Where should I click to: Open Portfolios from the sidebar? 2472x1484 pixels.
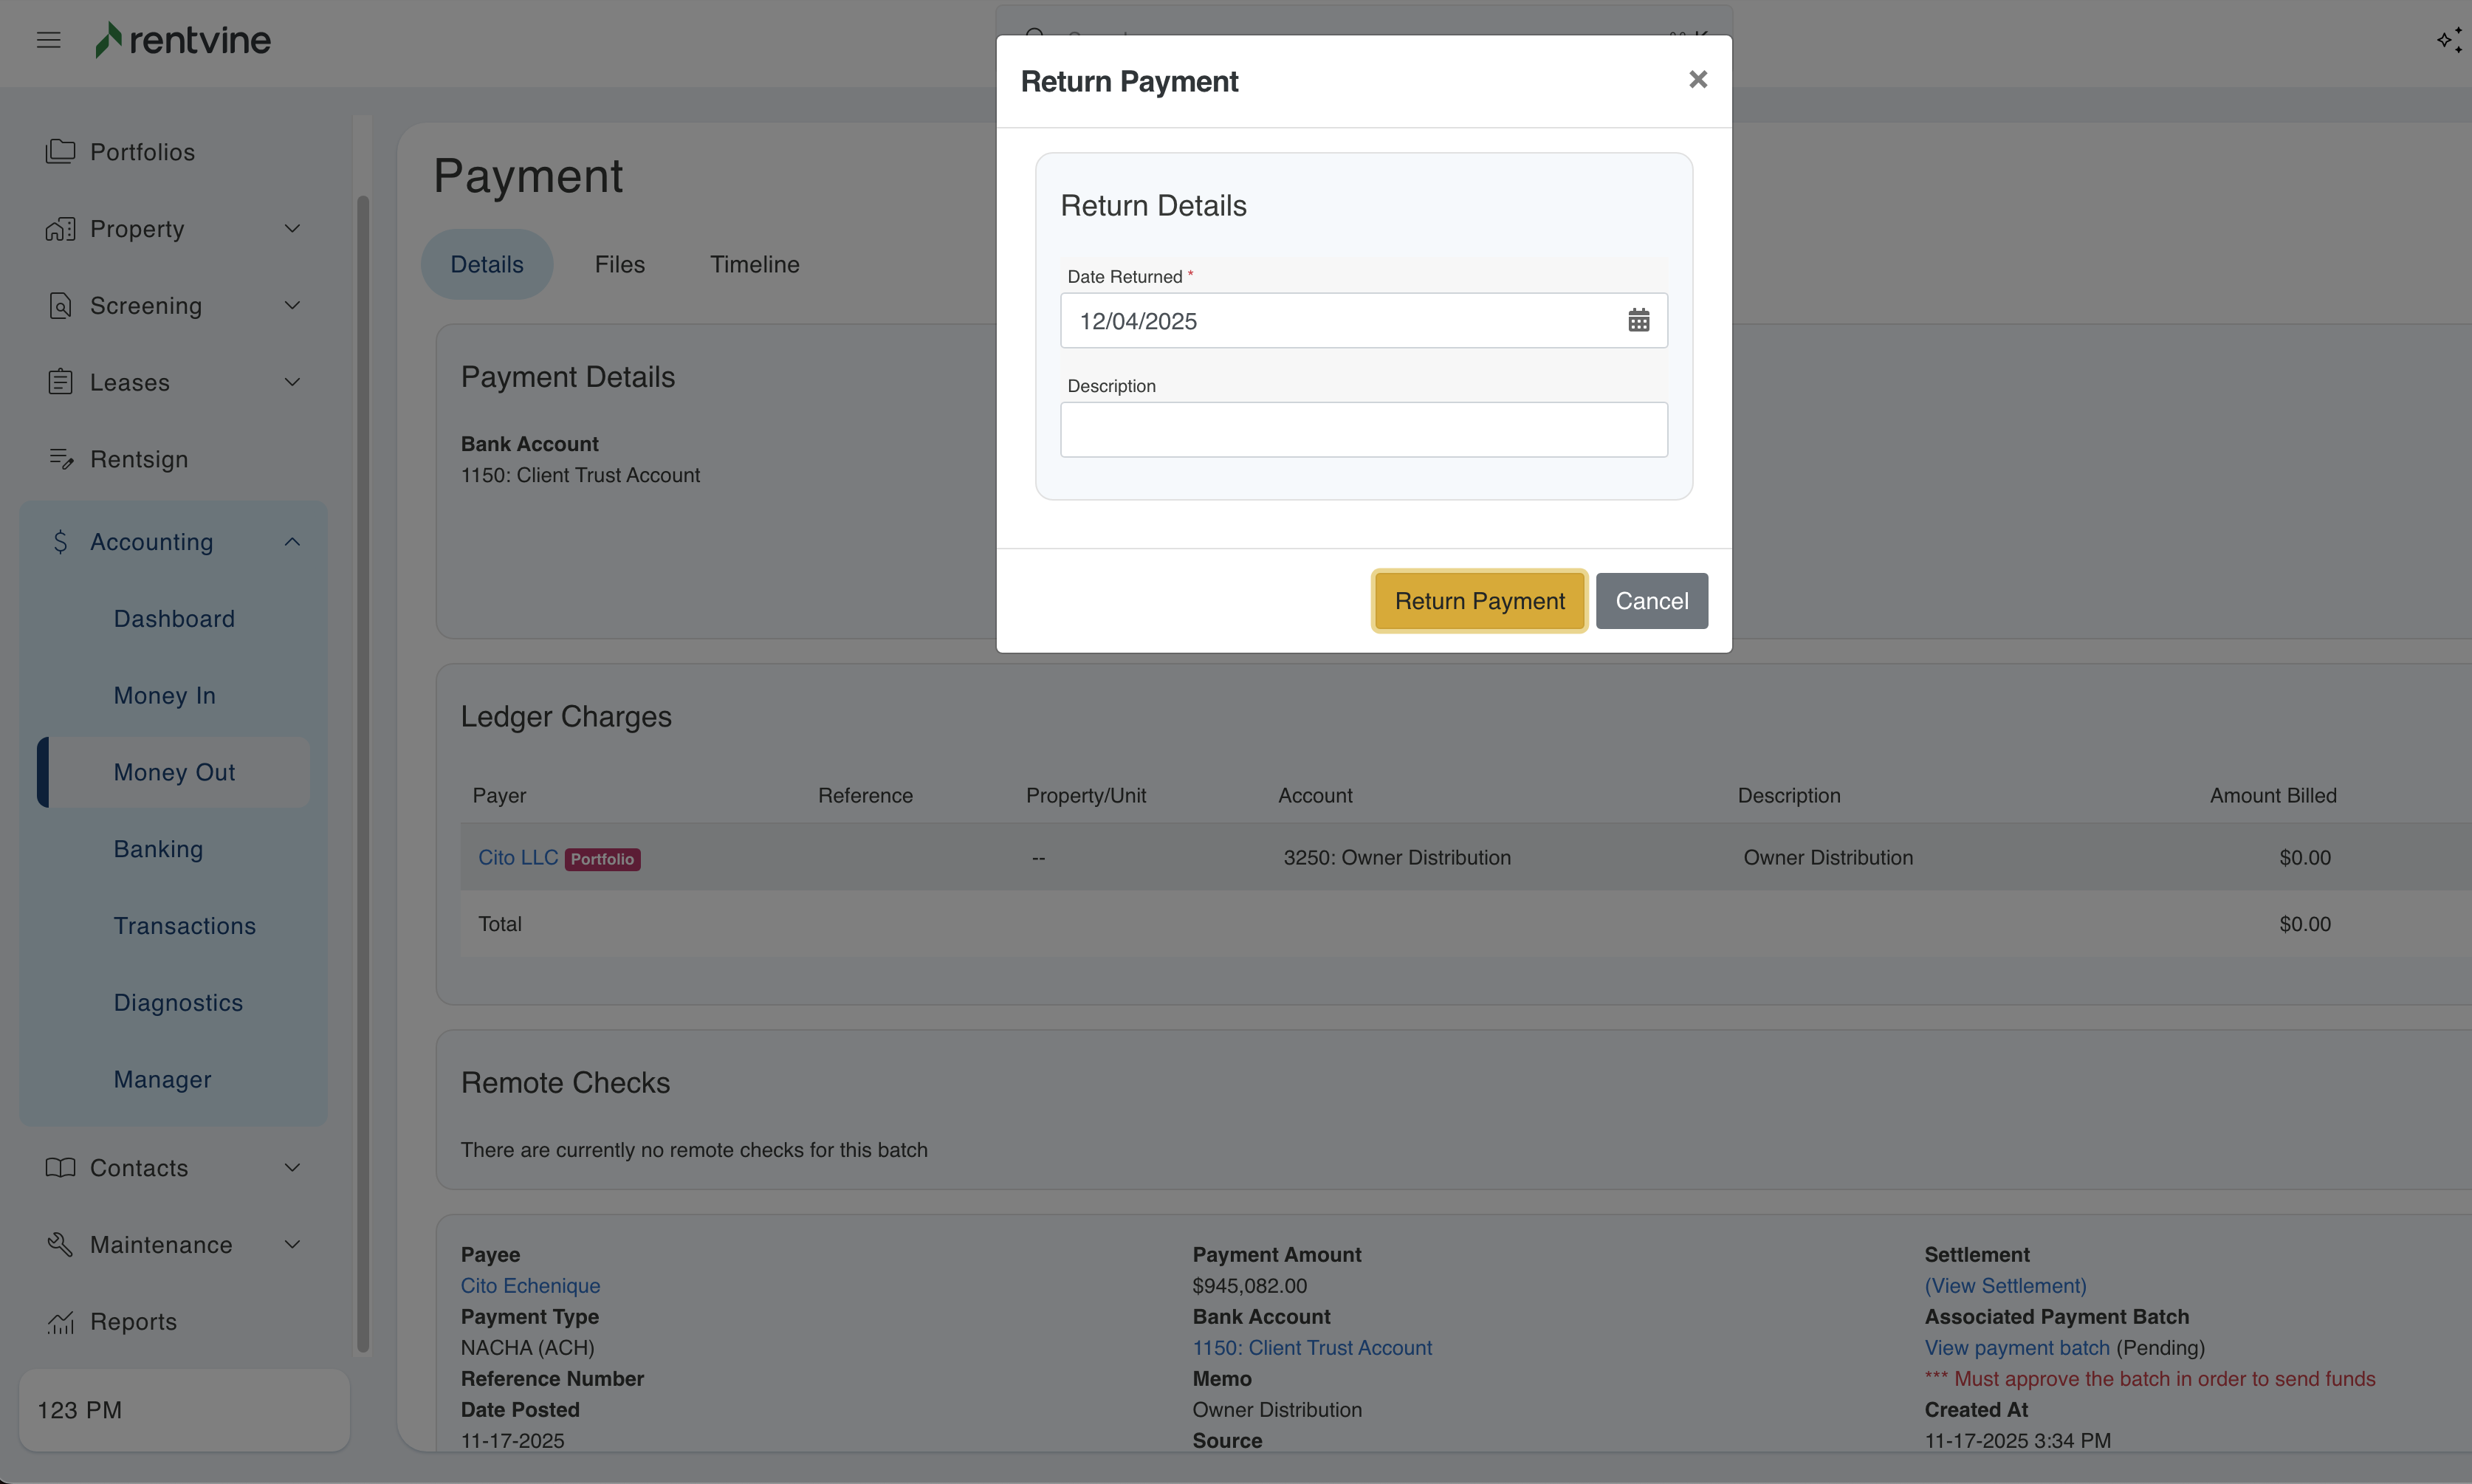(142, 152)
